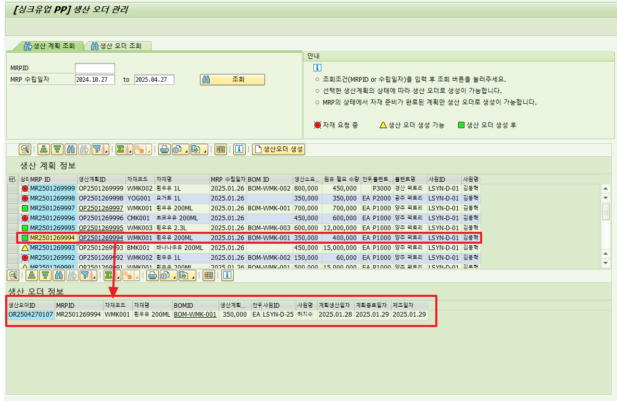Expand Views dropdown arrow in production order toolbar
The height and width of the screenshot is (401, 617).
click(175, 275)
